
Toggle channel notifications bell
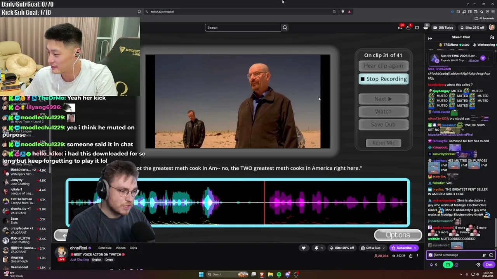(x=316, y=248)
